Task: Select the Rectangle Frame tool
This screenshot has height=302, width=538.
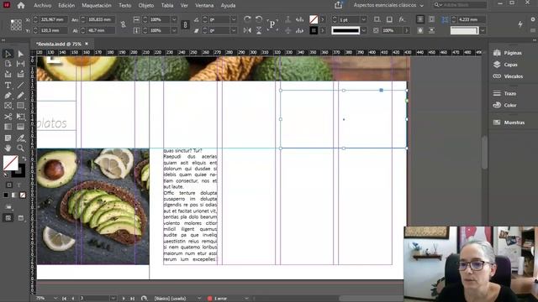Action: (8, 106)
